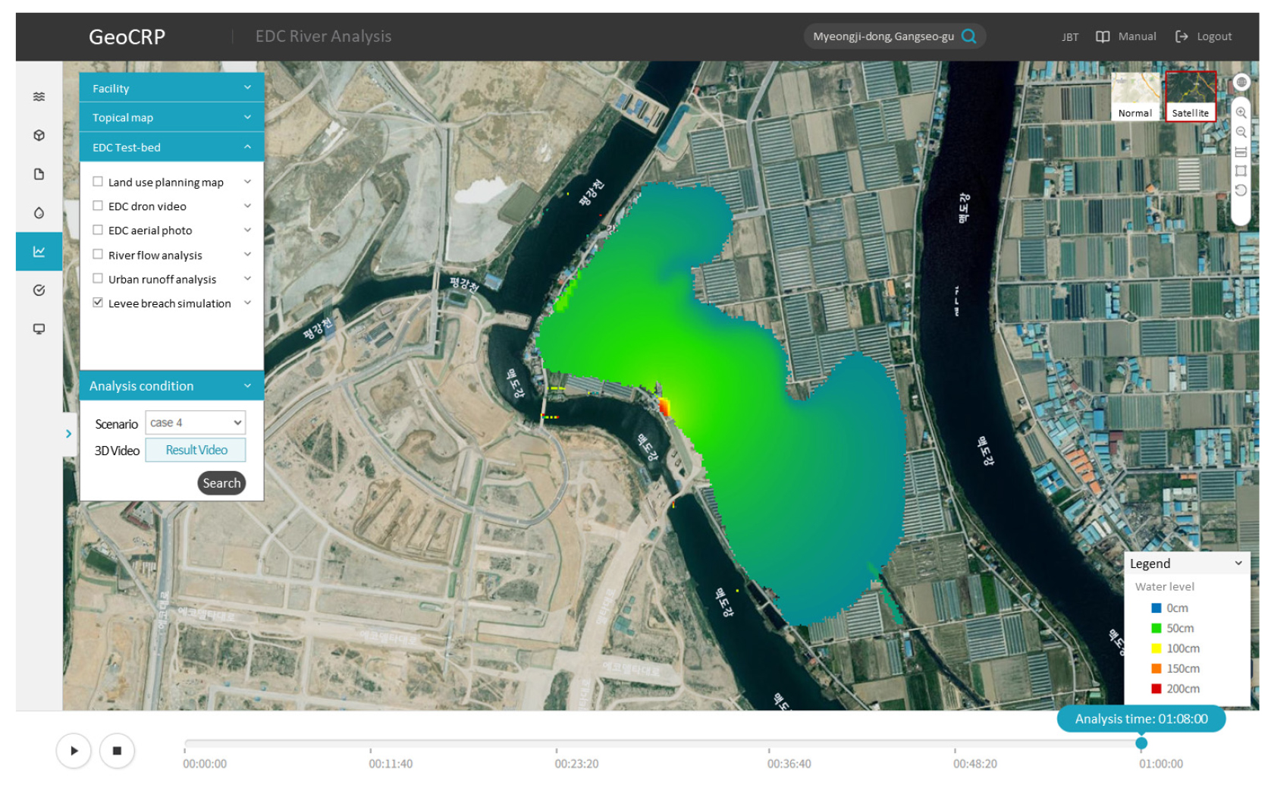Stop the simulation playback
The image size is (1271, 785).
coord(117,751)
